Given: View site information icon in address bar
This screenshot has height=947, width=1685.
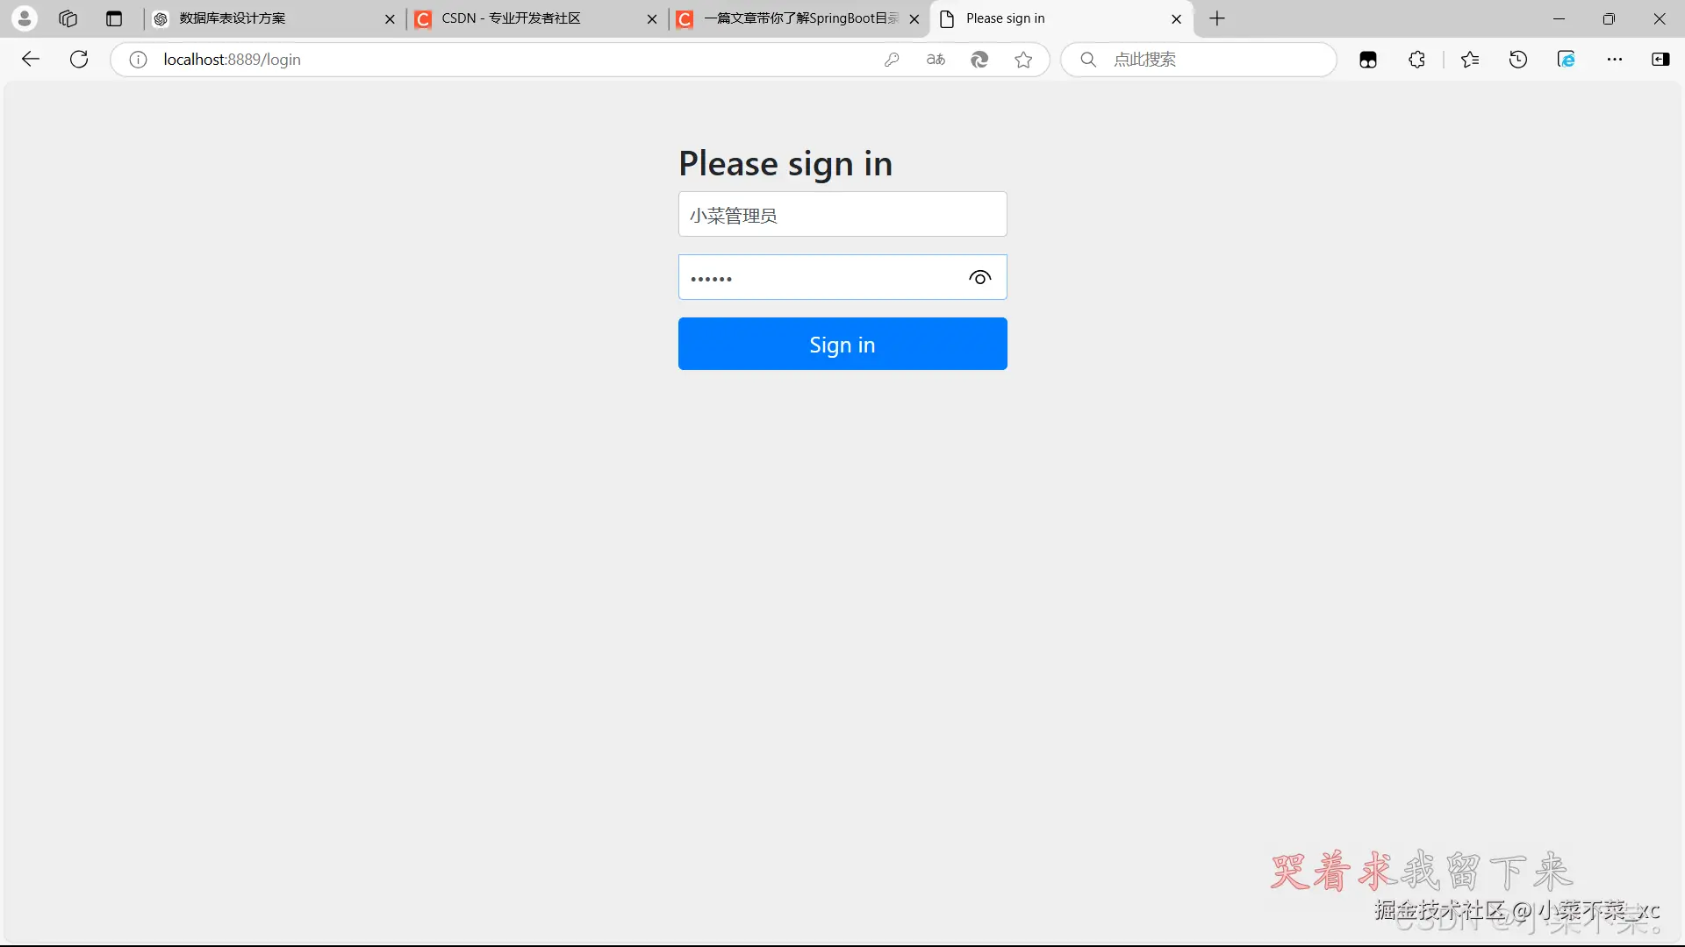Looking at the screenshot, I should pyautogui.click(x=138, y=60).
